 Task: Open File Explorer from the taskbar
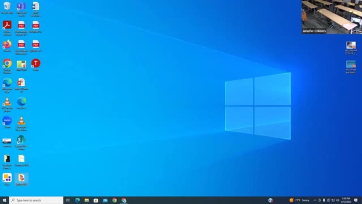[86, 200]
